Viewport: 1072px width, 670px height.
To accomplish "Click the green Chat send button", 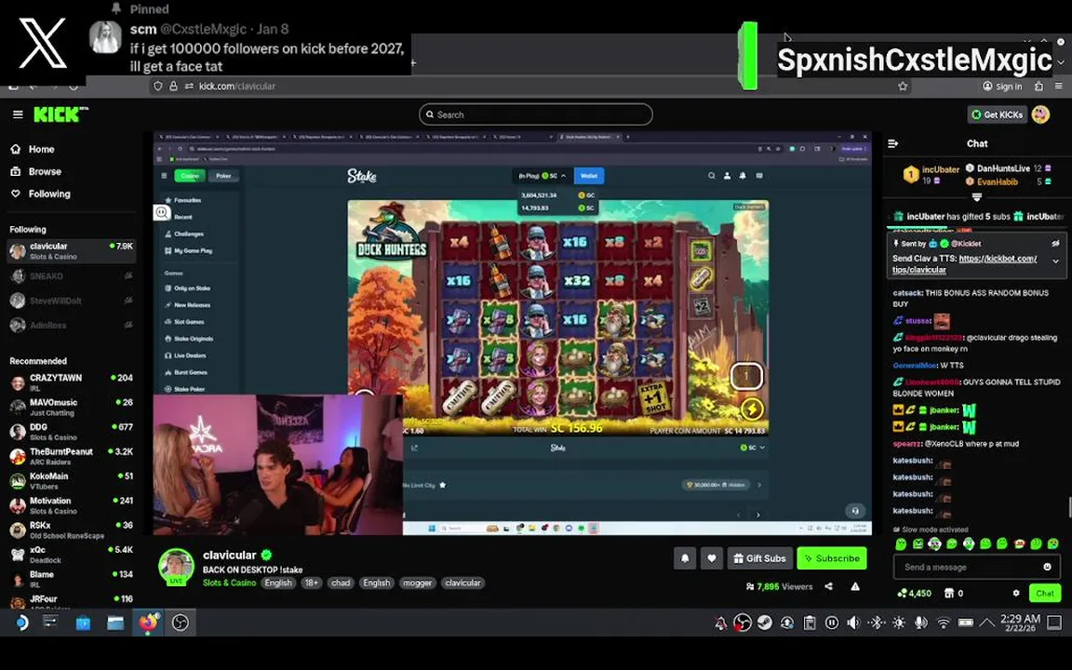I will click(x=1045, y=594).
